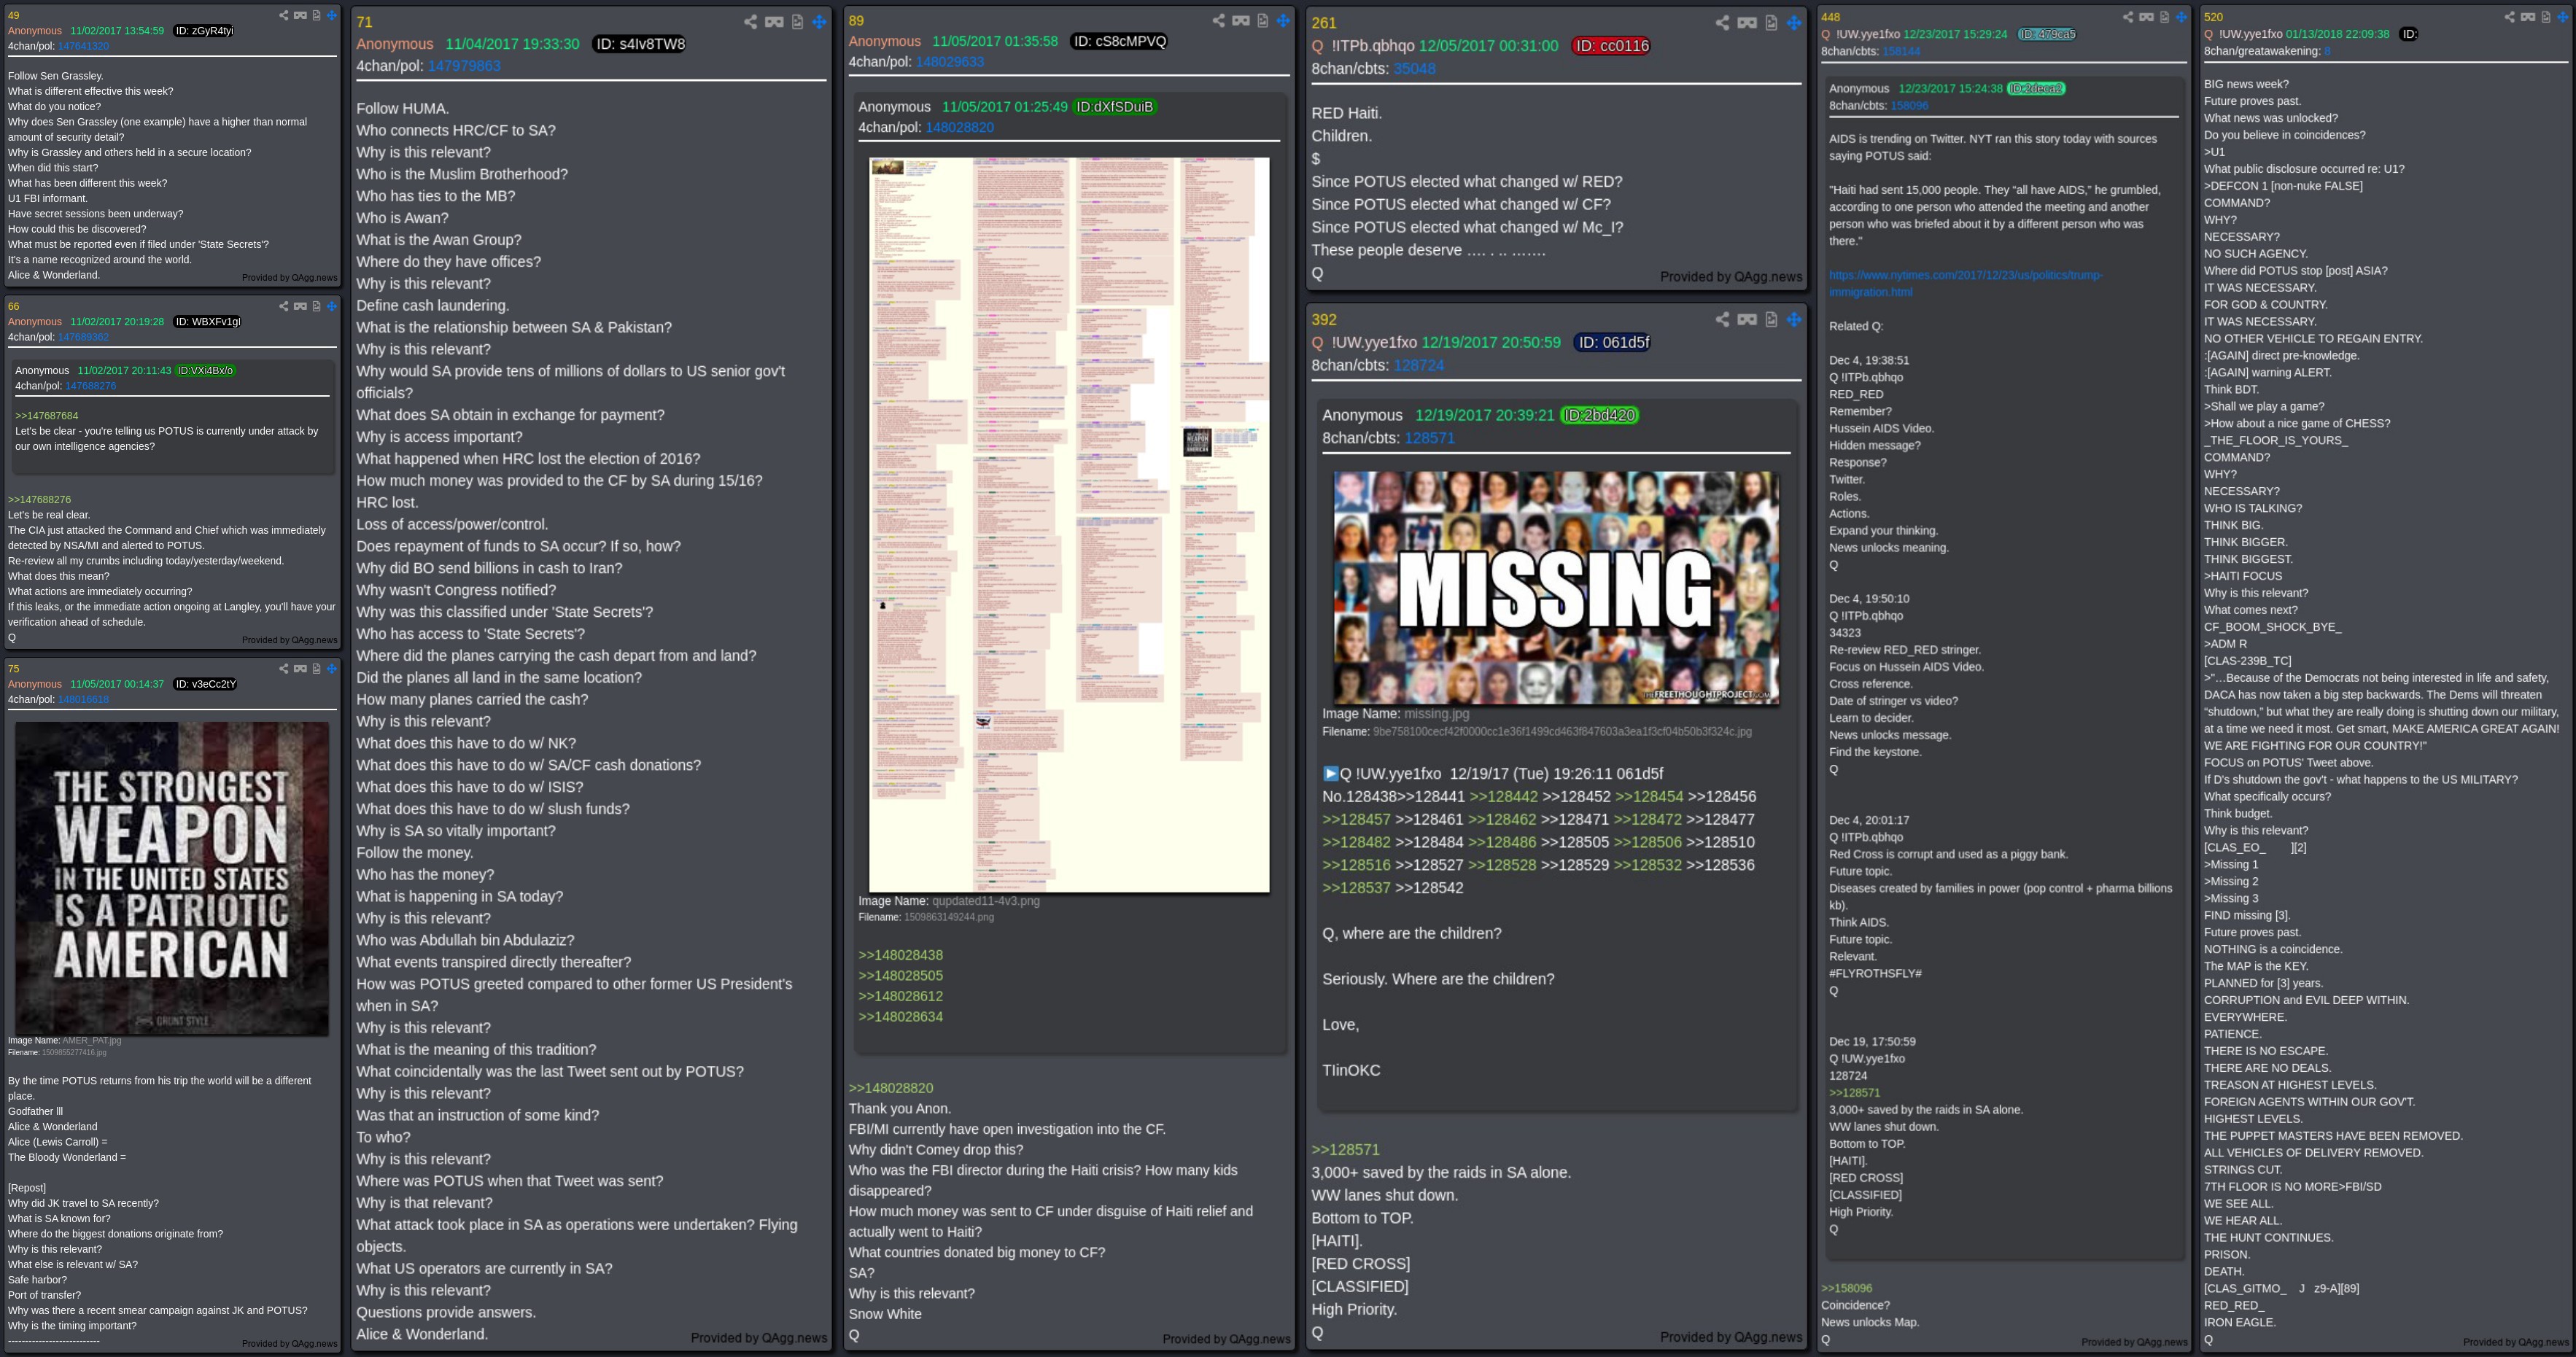
Task: Open the nytimes.com trump-immigration link
Action: [1965, 283]
